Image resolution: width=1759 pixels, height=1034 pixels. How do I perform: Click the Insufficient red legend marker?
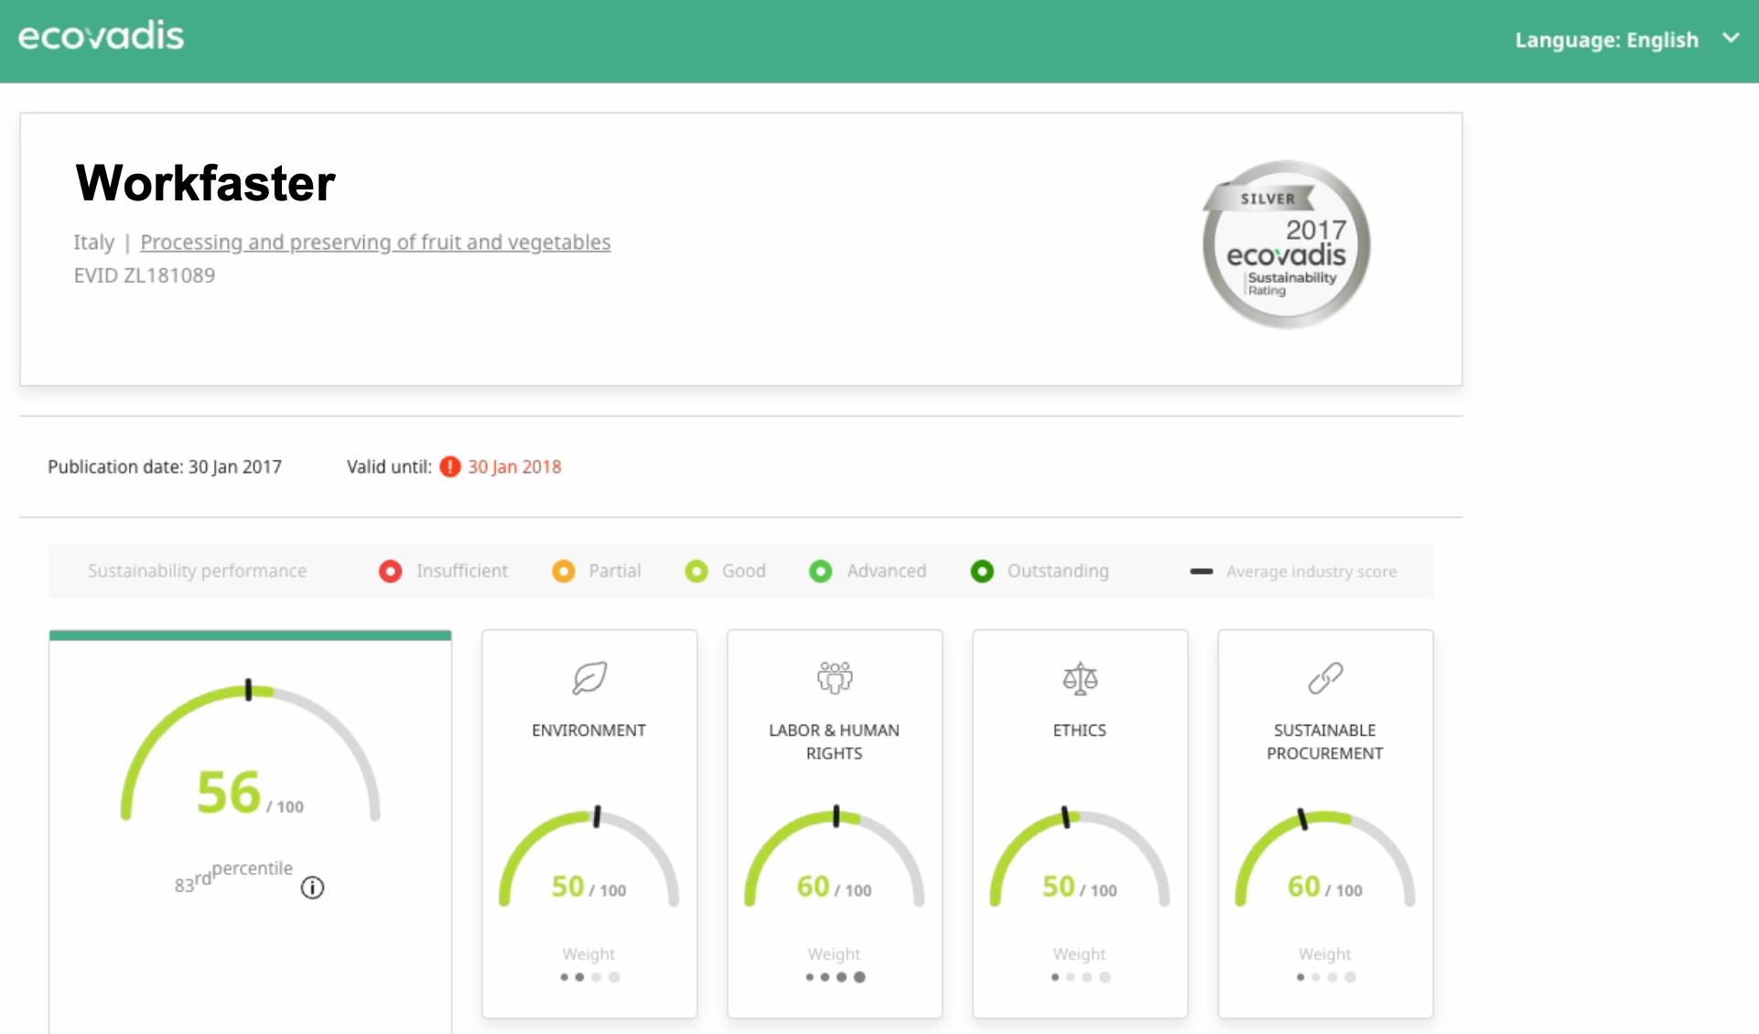pyautogui.click(x=390, y=571)
